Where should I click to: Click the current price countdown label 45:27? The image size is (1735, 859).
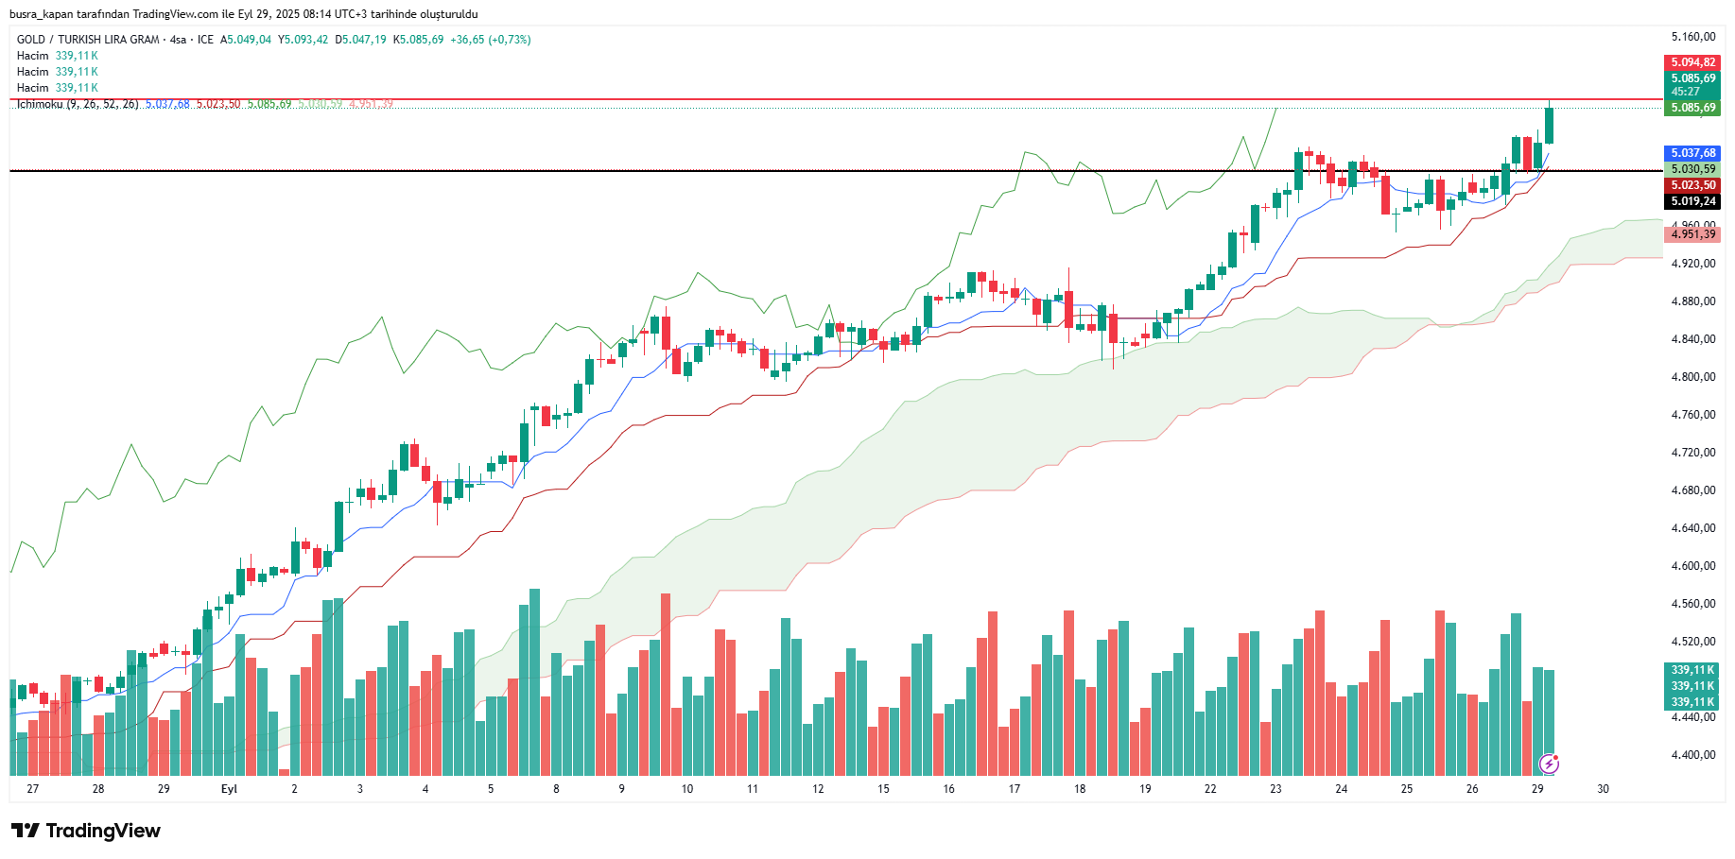[x=1685, y=92]
